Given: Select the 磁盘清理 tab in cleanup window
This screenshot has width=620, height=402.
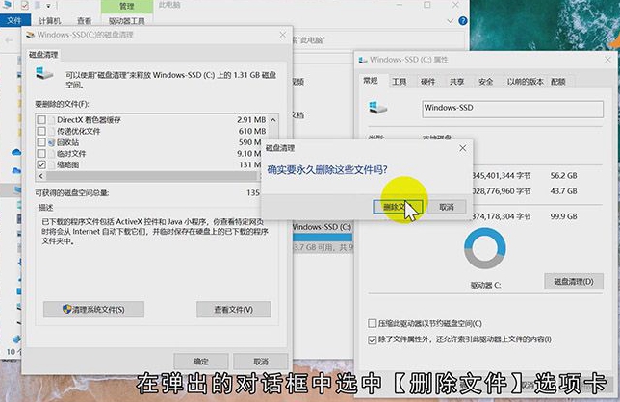Looking at the screenshot, I should click(x=43, y=55).
